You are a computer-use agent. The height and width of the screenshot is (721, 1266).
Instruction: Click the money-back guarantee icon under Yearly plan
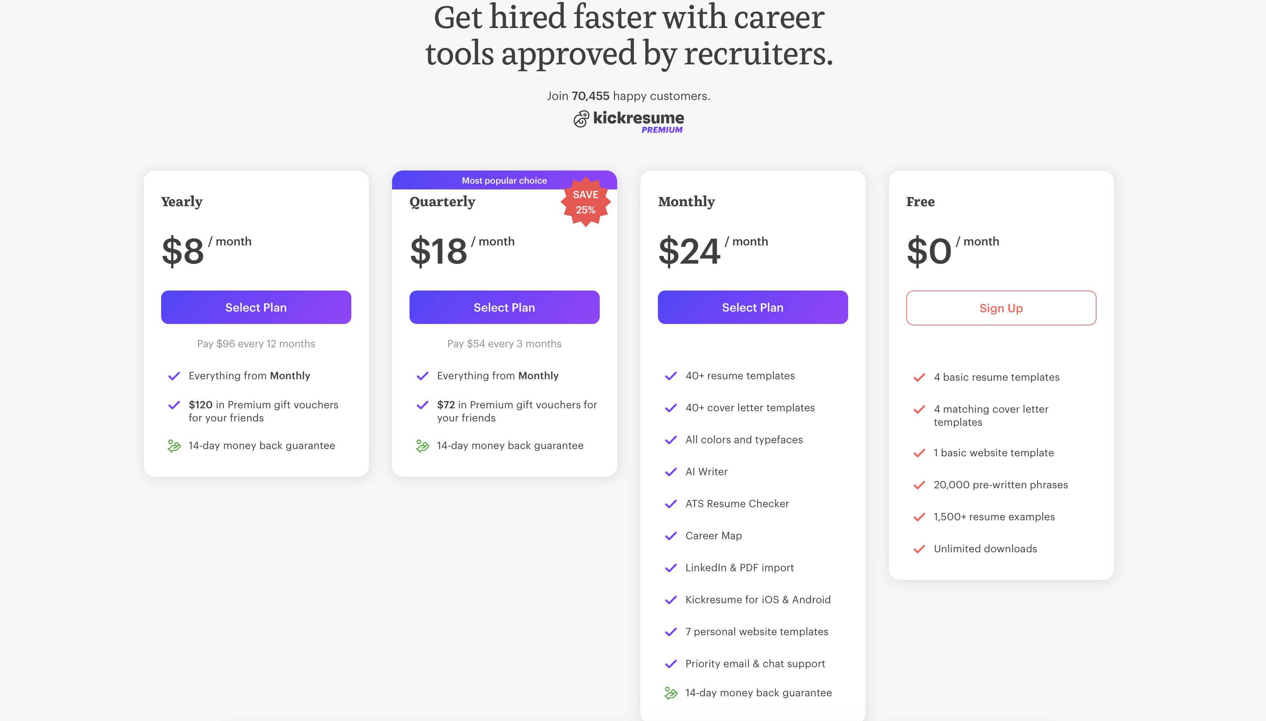[x=174, y=445]
